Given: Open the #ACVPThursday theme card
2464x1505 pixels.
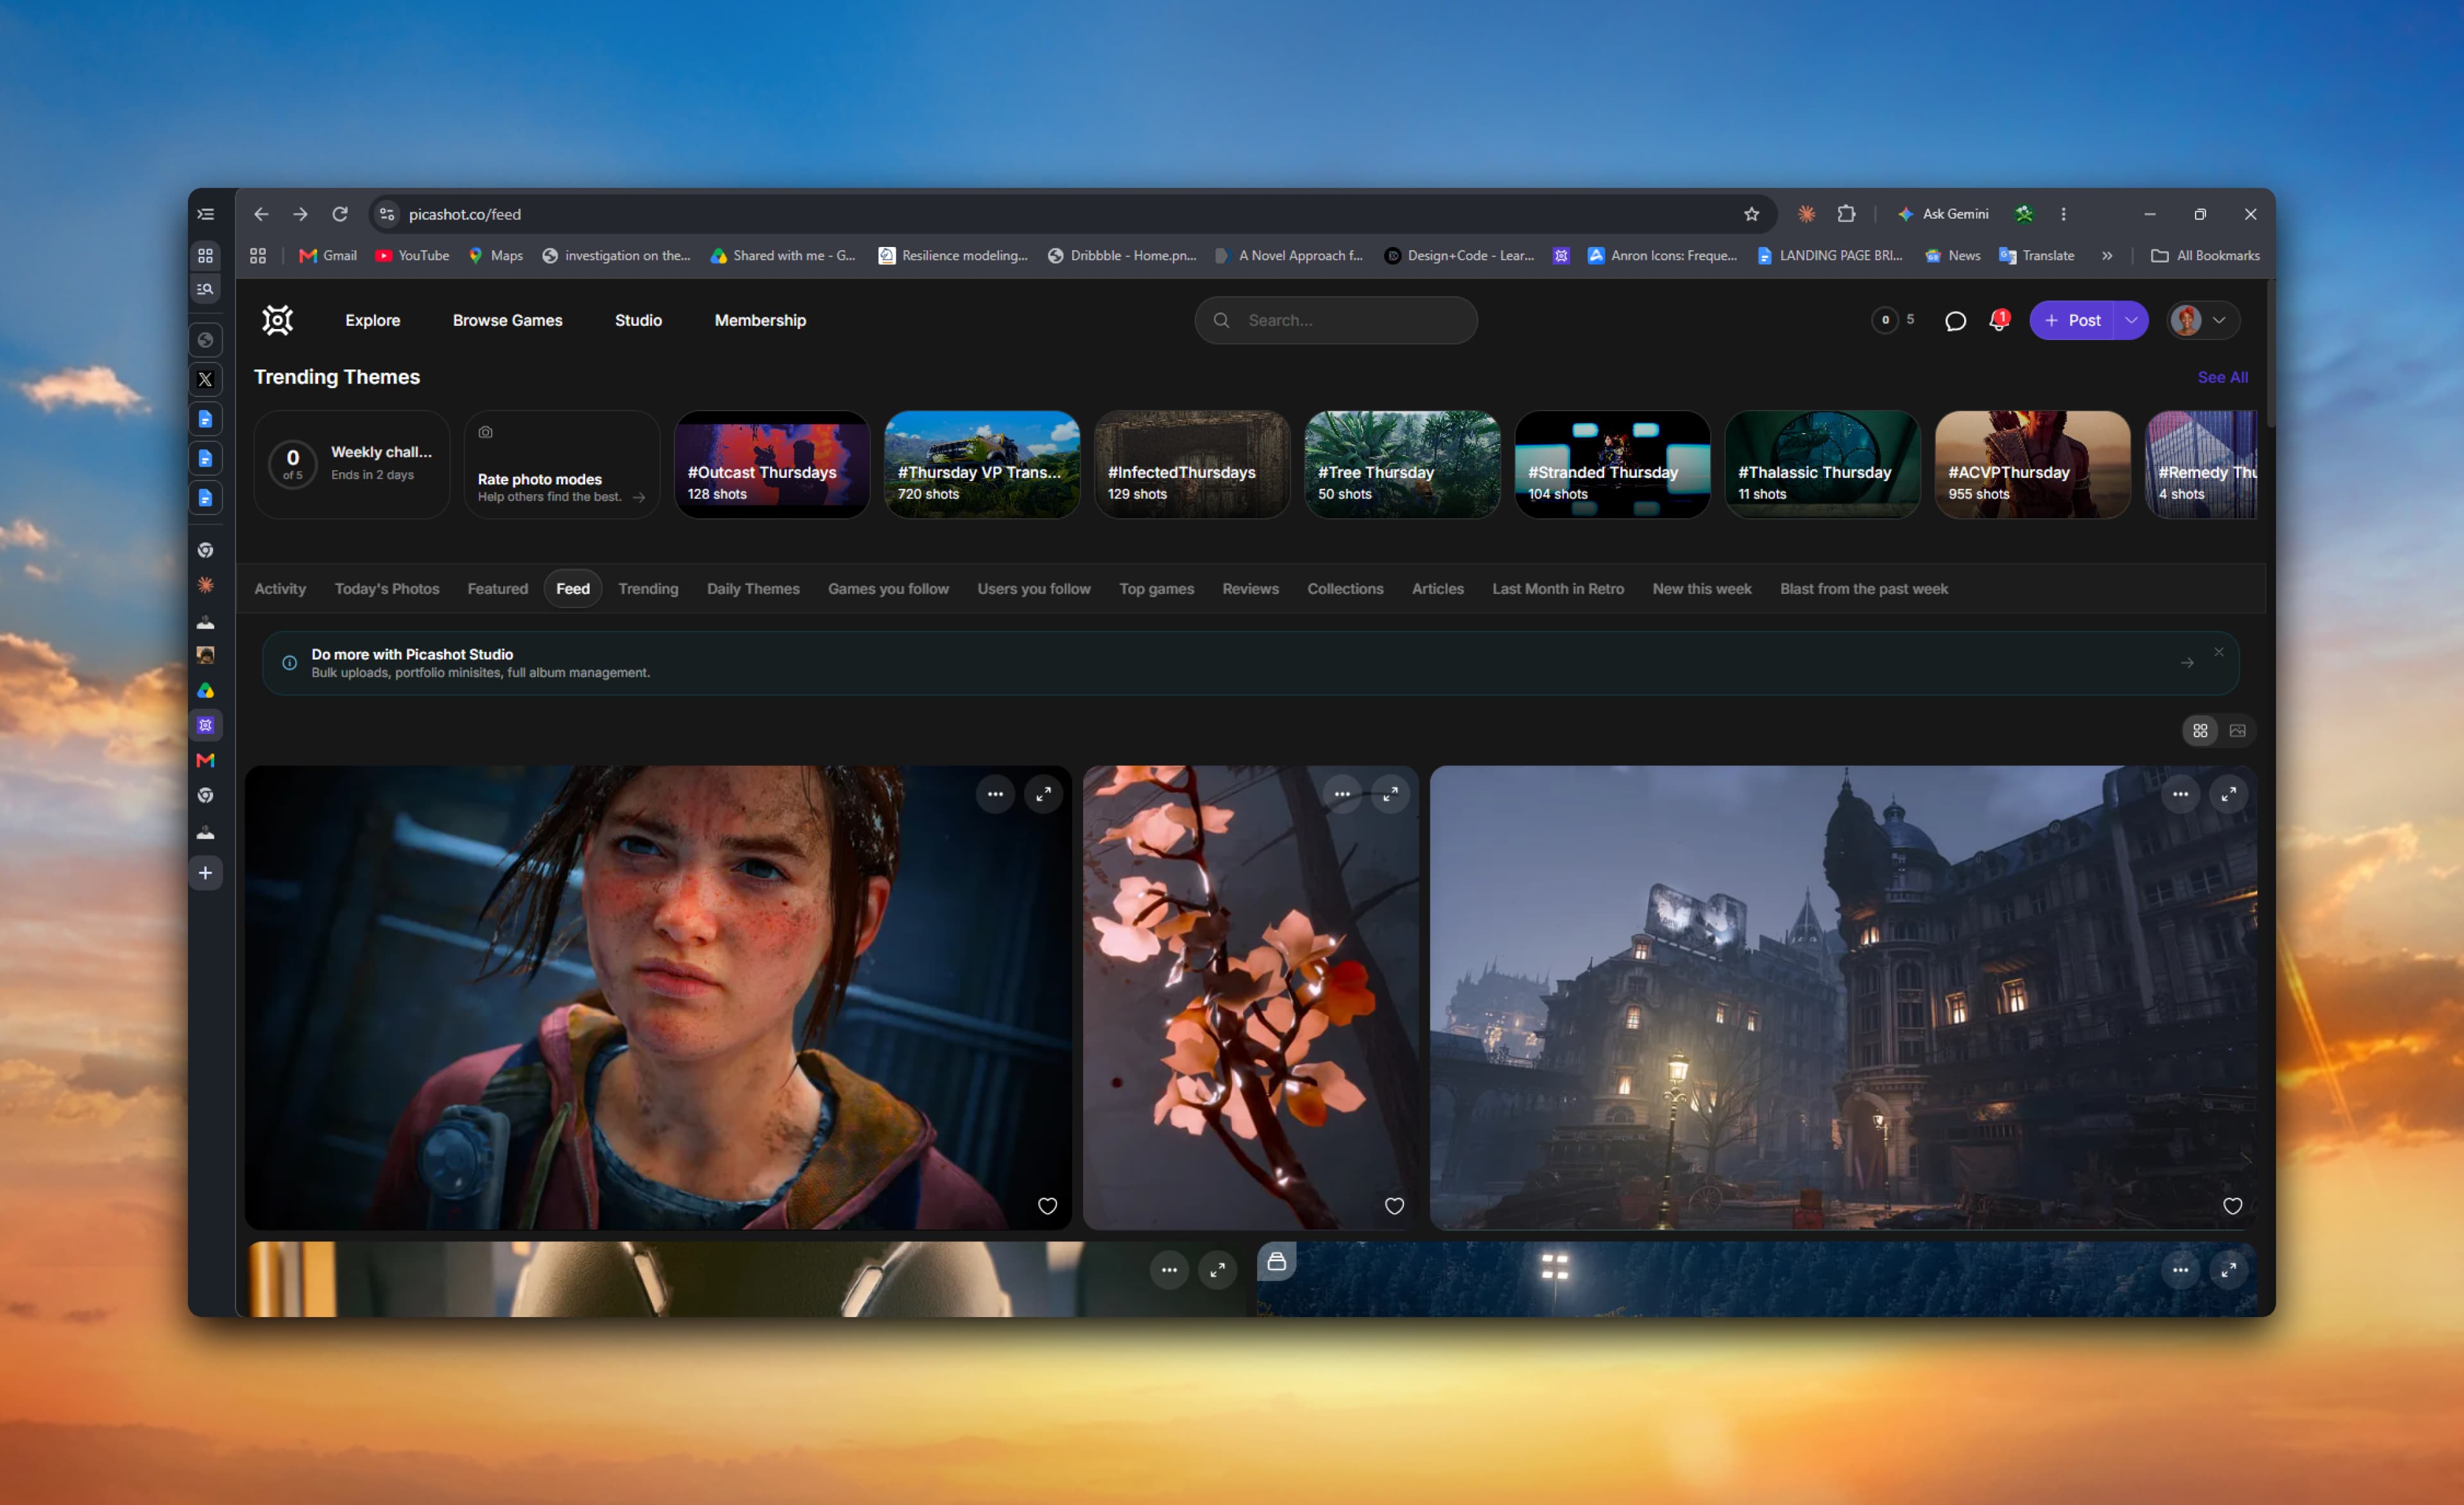Looking at the screenshot, I should click(2032, 465).
